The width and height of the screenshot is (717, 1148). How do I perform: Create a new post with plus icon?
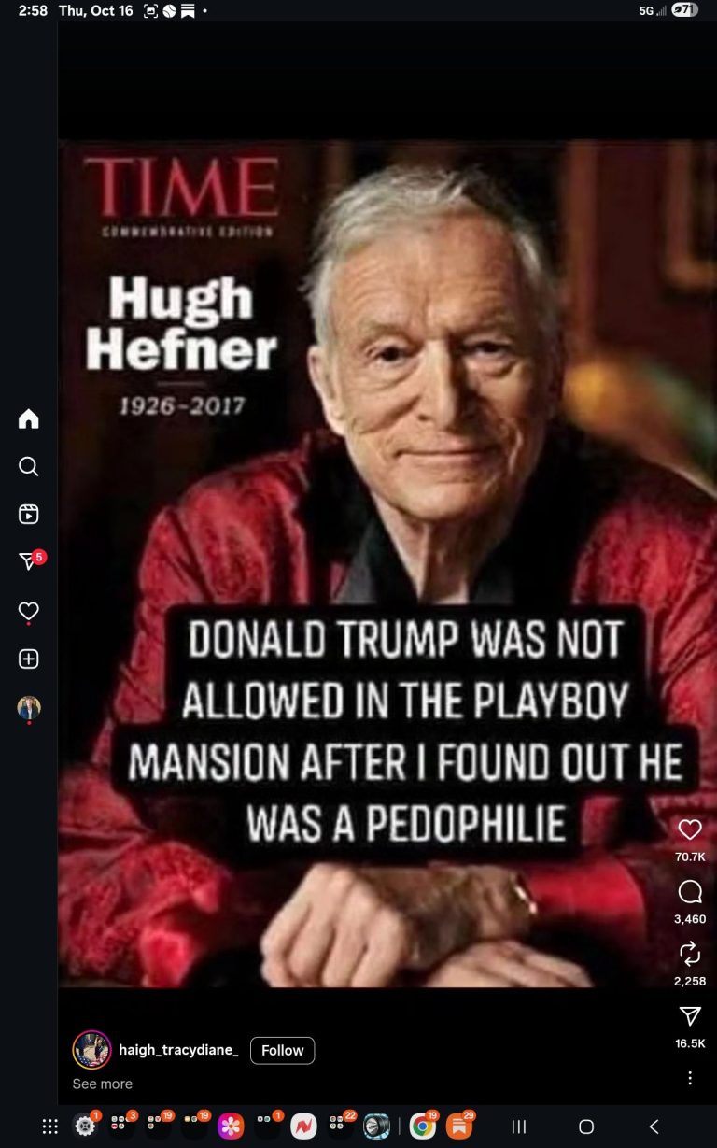tap(29, 659)
